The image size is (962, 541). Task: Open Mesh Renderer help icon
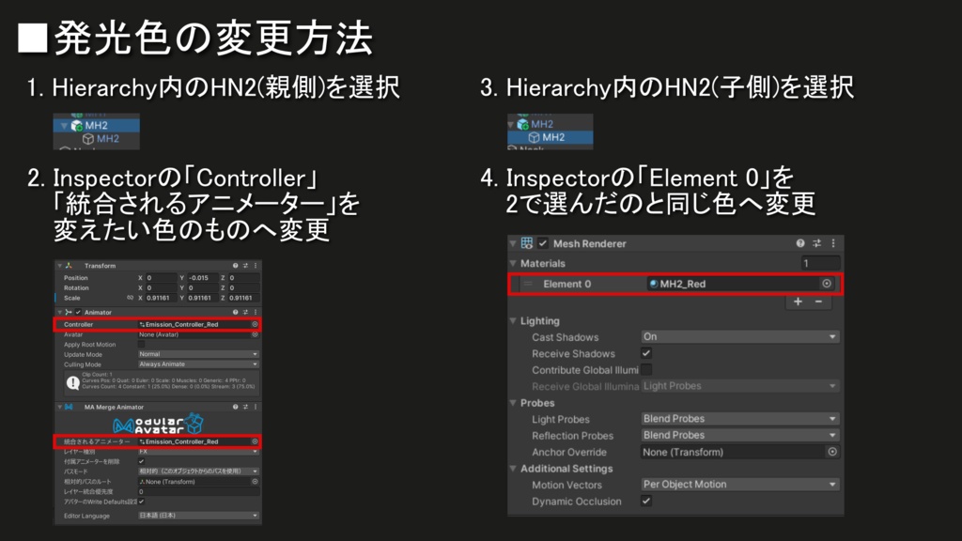800,243
